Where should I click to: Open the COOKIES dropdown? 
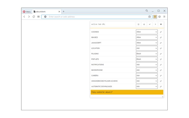[x=147, y=32]
